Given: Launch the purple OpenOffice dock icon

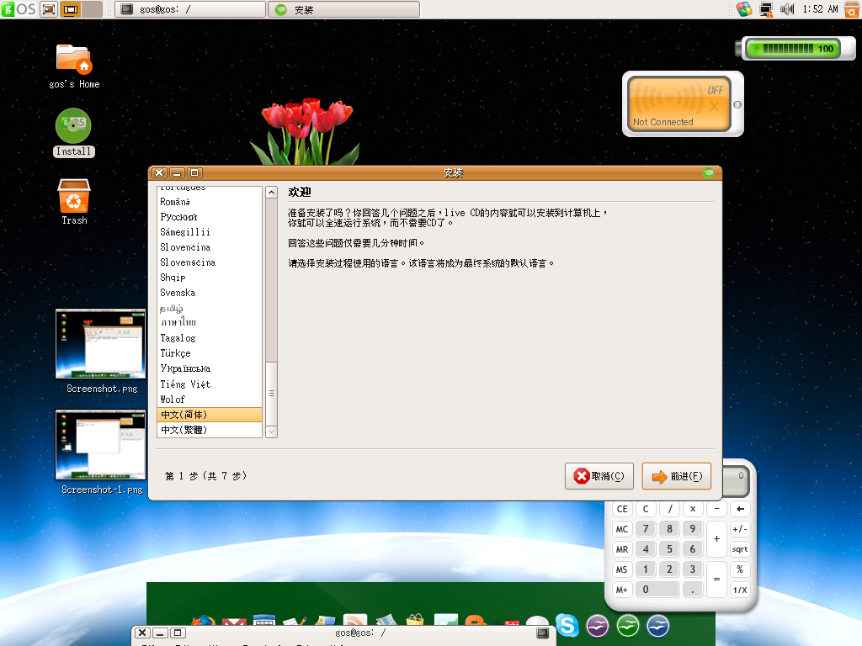Looking at the screenshot, I should pos(598,625).
